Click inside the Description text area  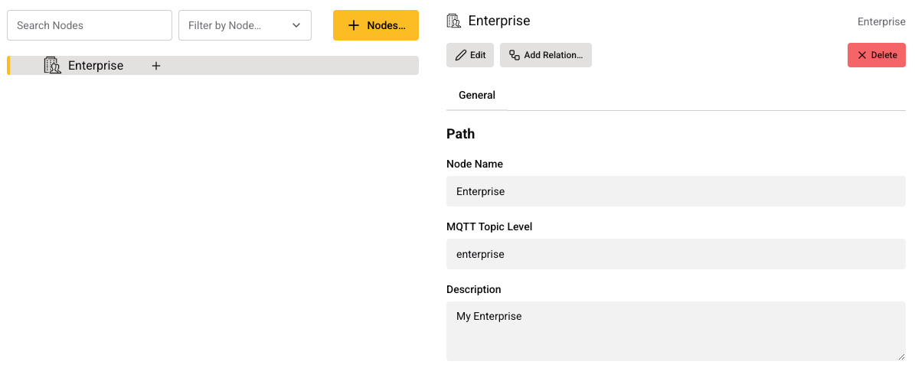pos(675,331)
